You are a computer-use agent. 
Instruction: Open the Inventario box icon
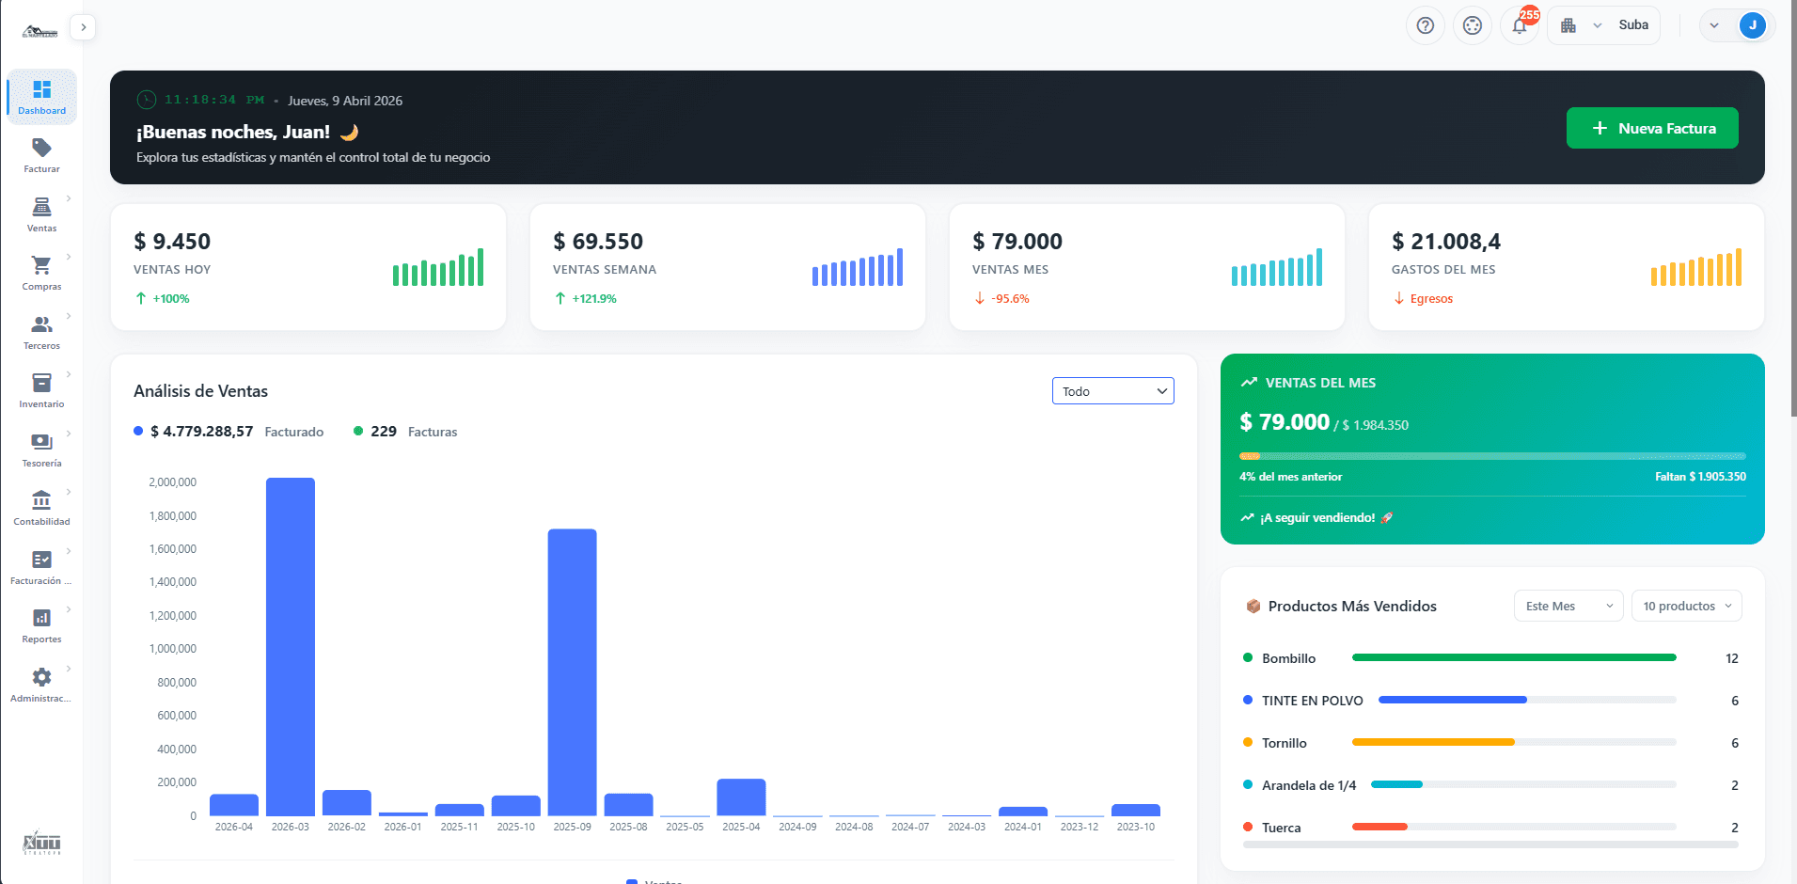coord(41,383)
